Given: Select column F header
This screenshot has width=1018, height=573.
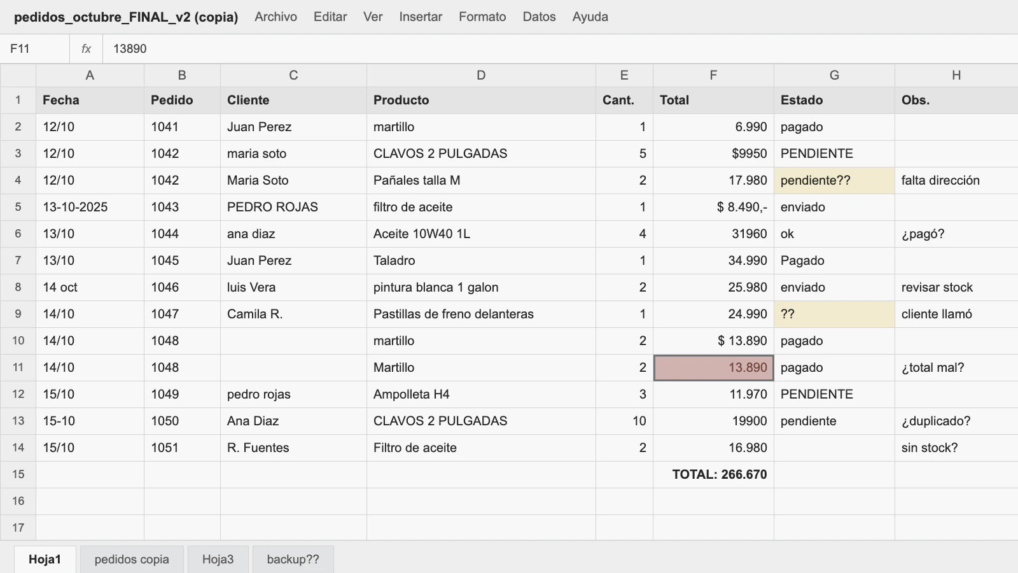Looking at the screenshot, I should point(713,75).
